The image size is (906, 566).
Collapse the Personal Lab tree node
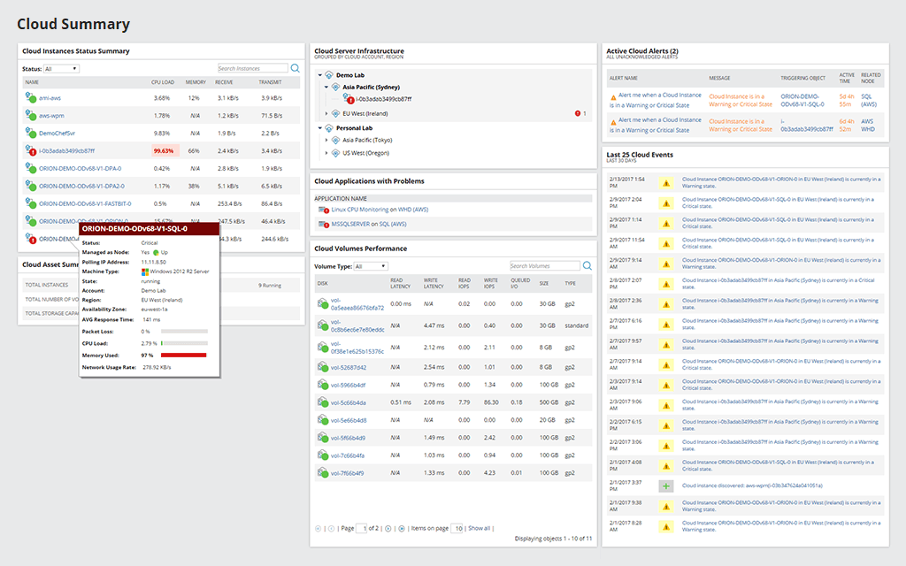pyautogui.click(x=320, y=126)
